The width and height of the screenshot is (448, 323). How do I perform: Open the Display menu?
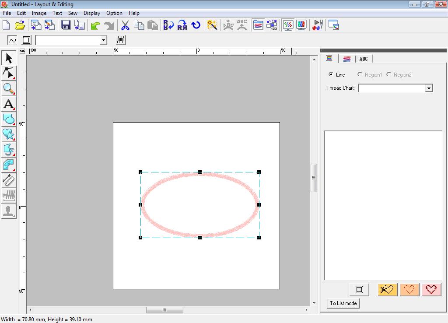click(x=92, y=13)
